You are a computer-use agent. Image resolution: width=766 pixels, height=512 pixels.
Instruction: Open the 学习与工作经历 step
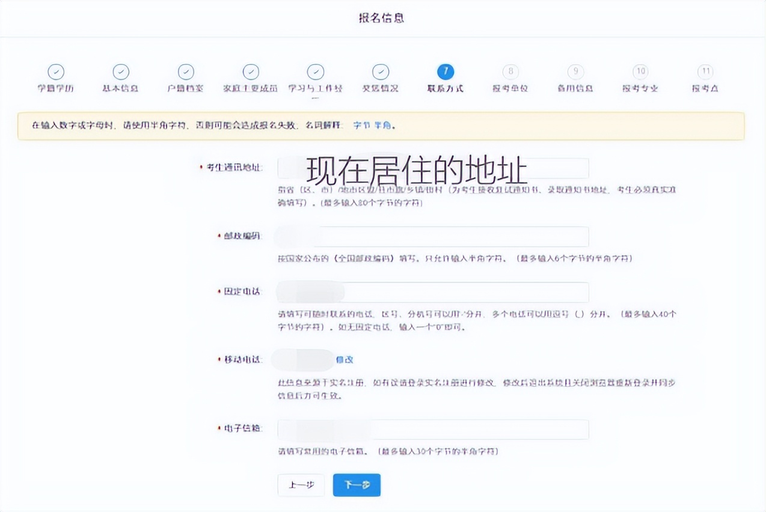314,71
